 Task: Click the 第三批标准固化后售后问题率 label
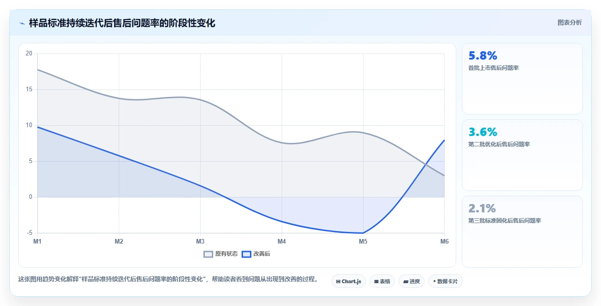point(505,221)
